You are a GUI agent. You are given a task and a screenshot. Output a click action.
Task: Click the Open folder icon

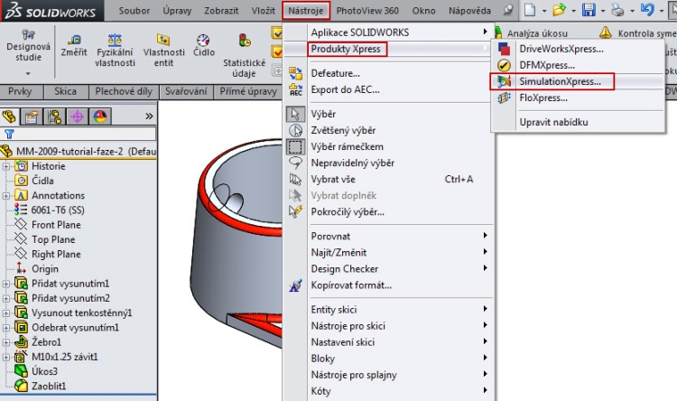(559, 10)
